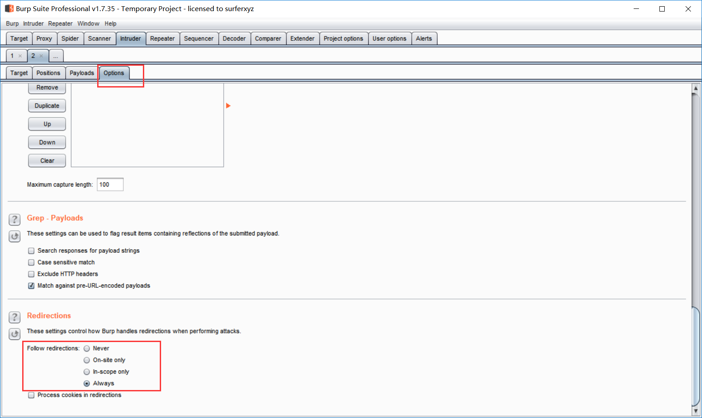The image size is (702, 418).
Task: Open help for Grep - Payloads section
Action: tap(15, 219)
